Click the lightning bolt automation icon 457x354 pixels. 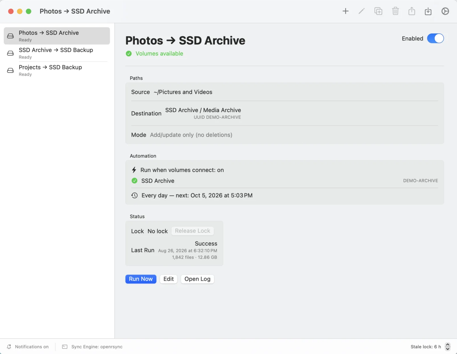coord(134,170)
